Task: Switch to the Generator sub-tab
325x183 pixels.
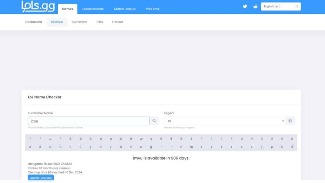Action: pyautogui.click(x=80, y=22)
